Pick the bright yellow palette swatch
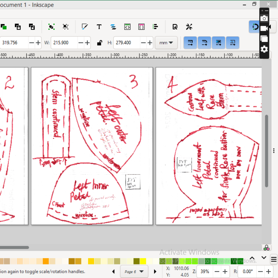Screen dimensions: 278x278 click(x=143, y=261)
